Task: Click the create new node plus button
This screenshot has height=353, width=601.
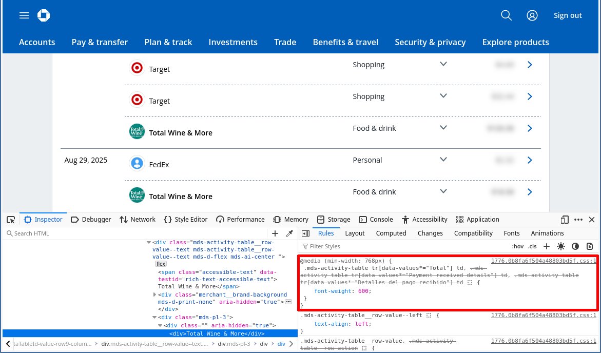Action: pos(275,233)
